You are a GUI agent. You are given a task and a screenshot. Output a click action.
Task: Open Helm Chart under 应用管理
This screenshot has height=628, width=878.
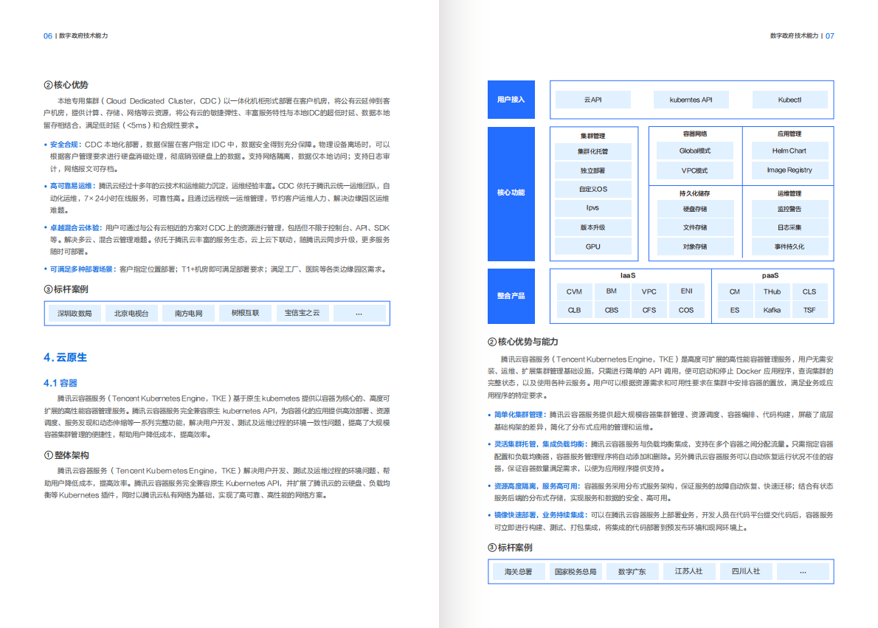pyautogui.click(x=789, y=151)
